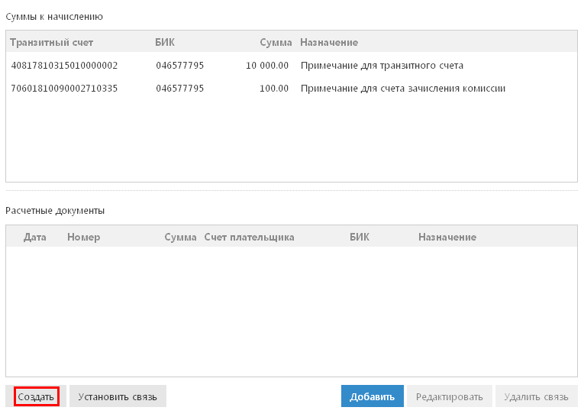
Task: Sort by the Транзитный счет column header
Action: 51,43
